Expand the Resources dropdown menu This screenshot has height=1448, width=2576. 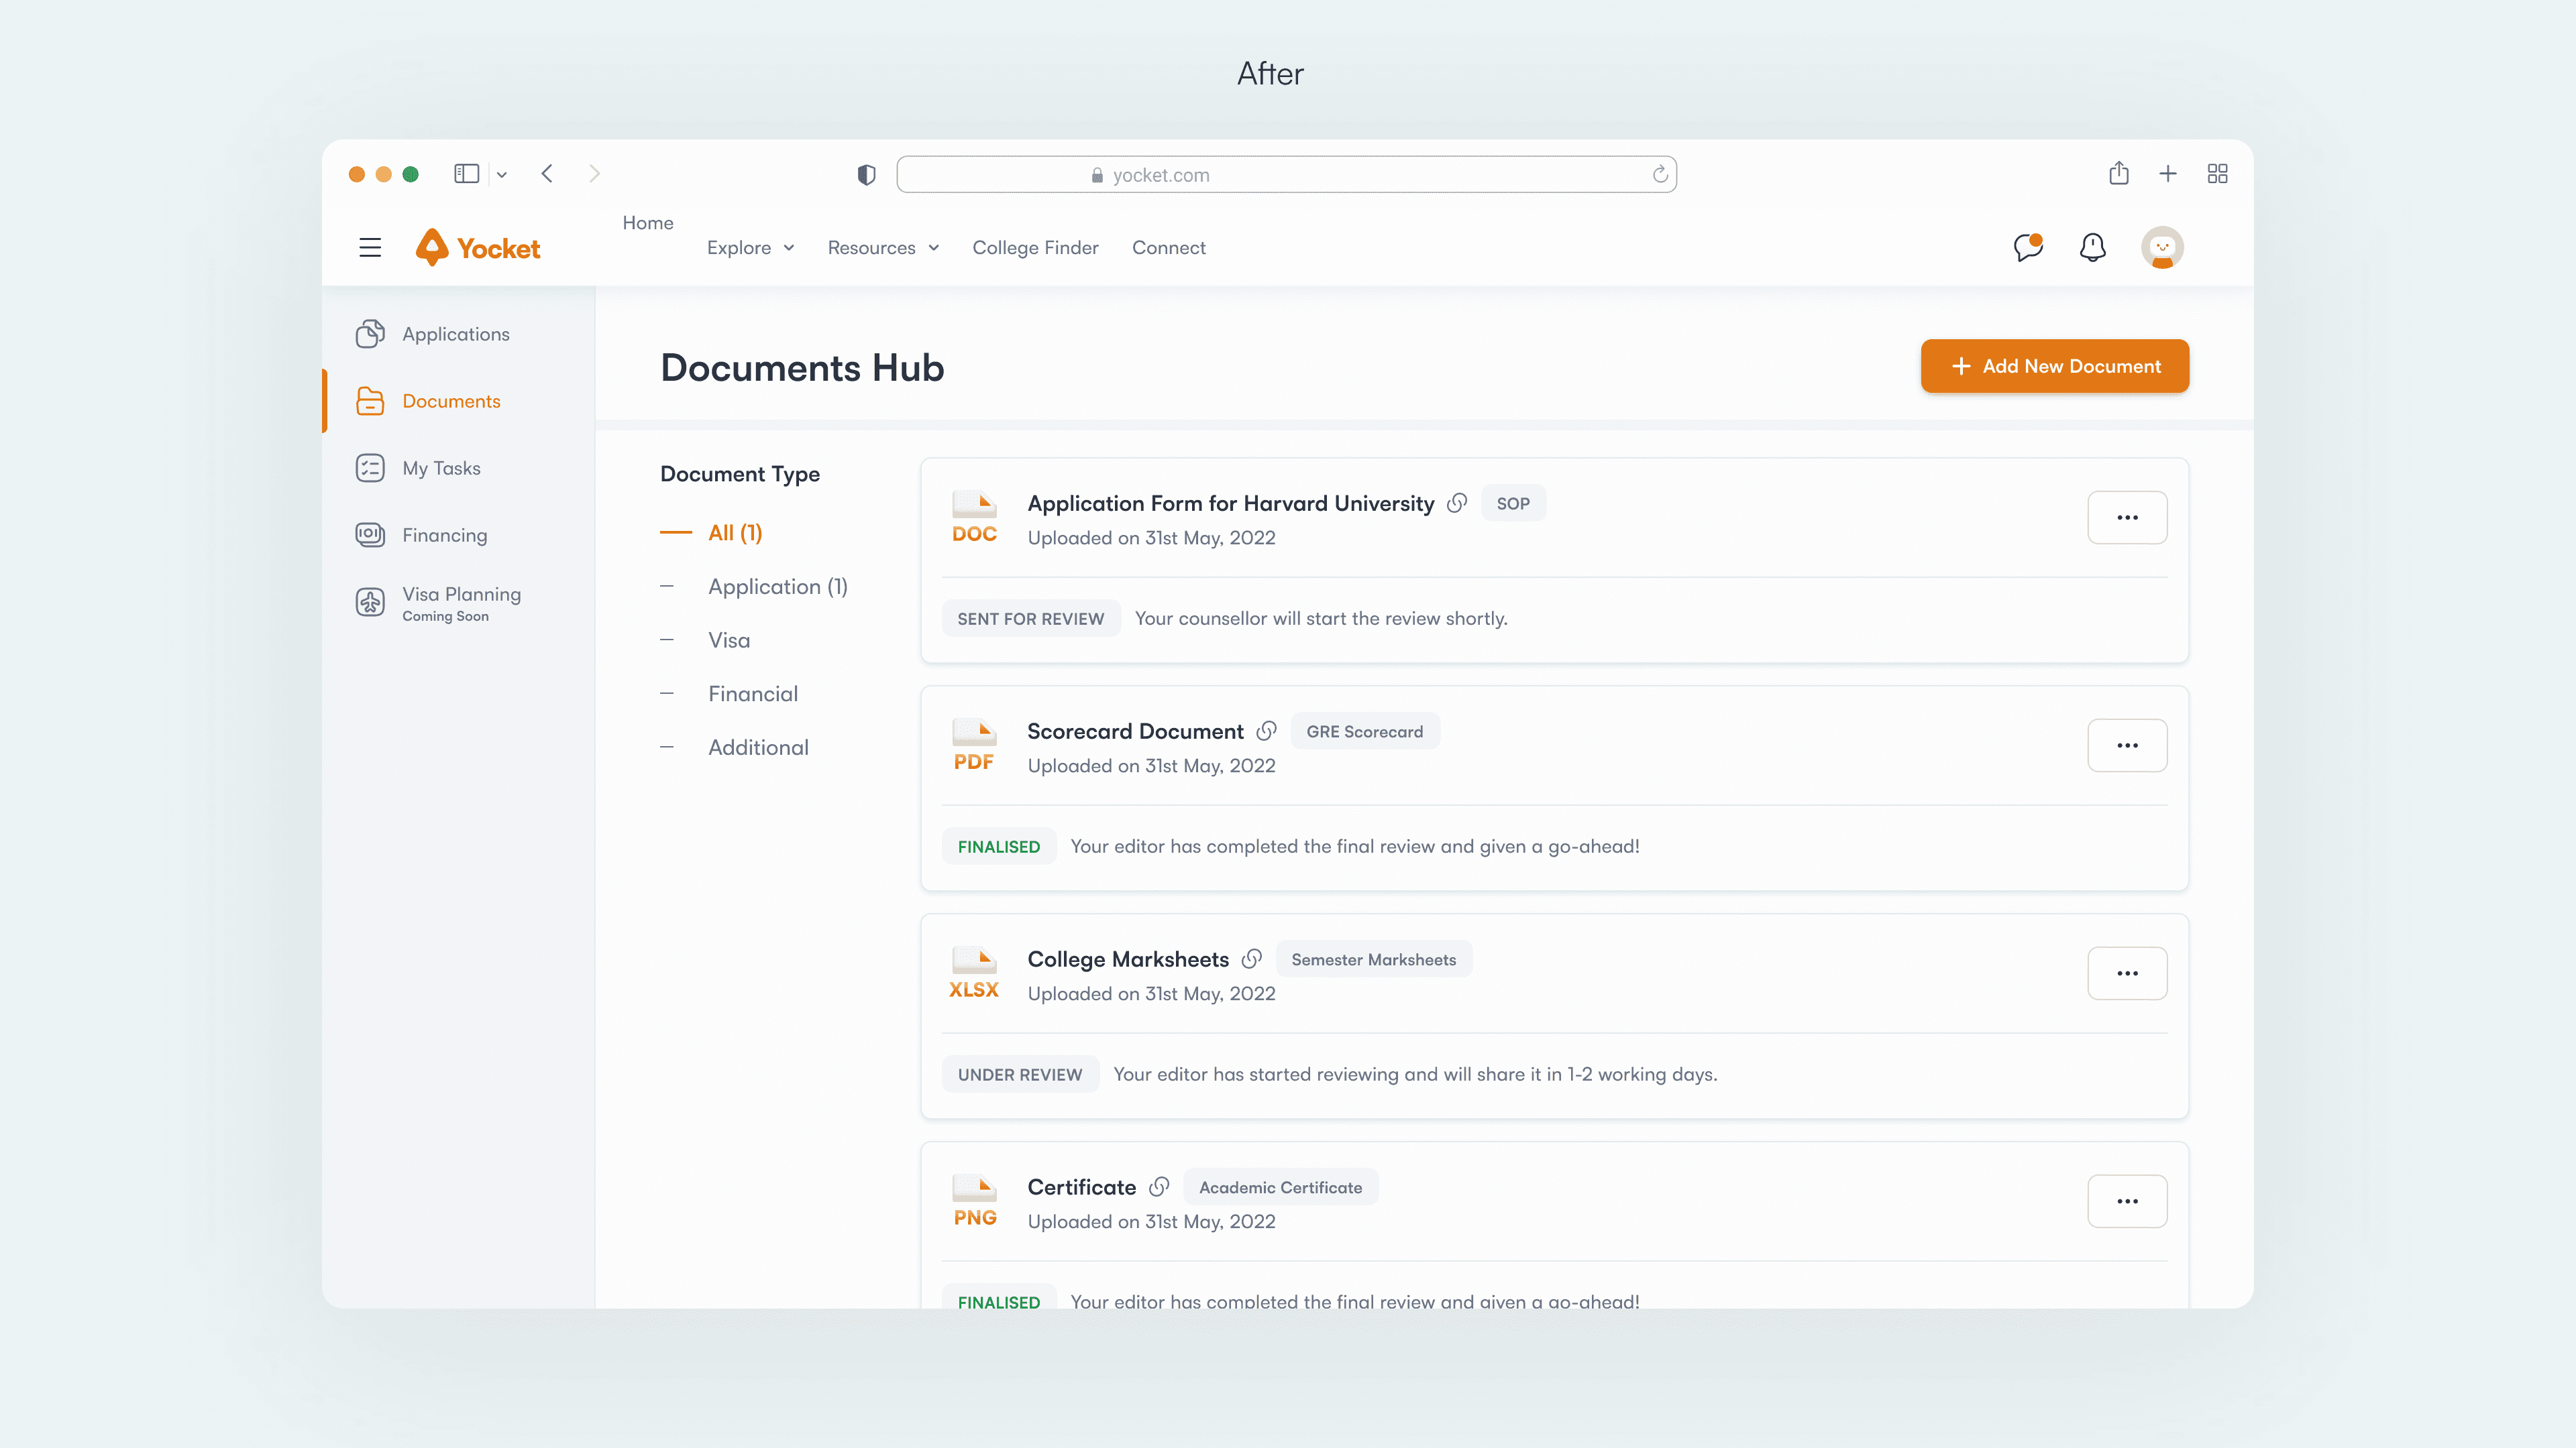pos(883,248)
